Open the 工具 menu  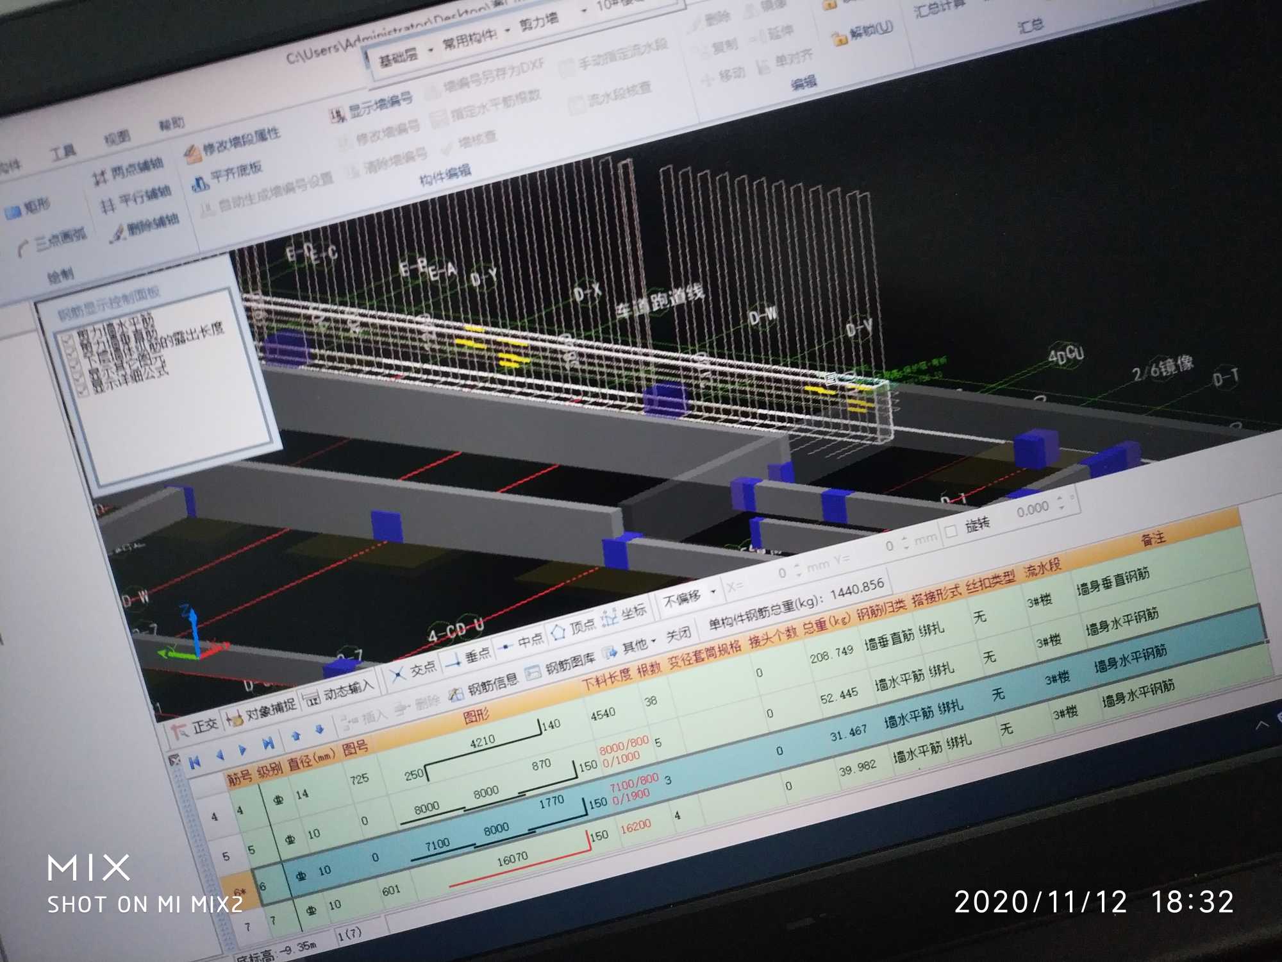63,152
